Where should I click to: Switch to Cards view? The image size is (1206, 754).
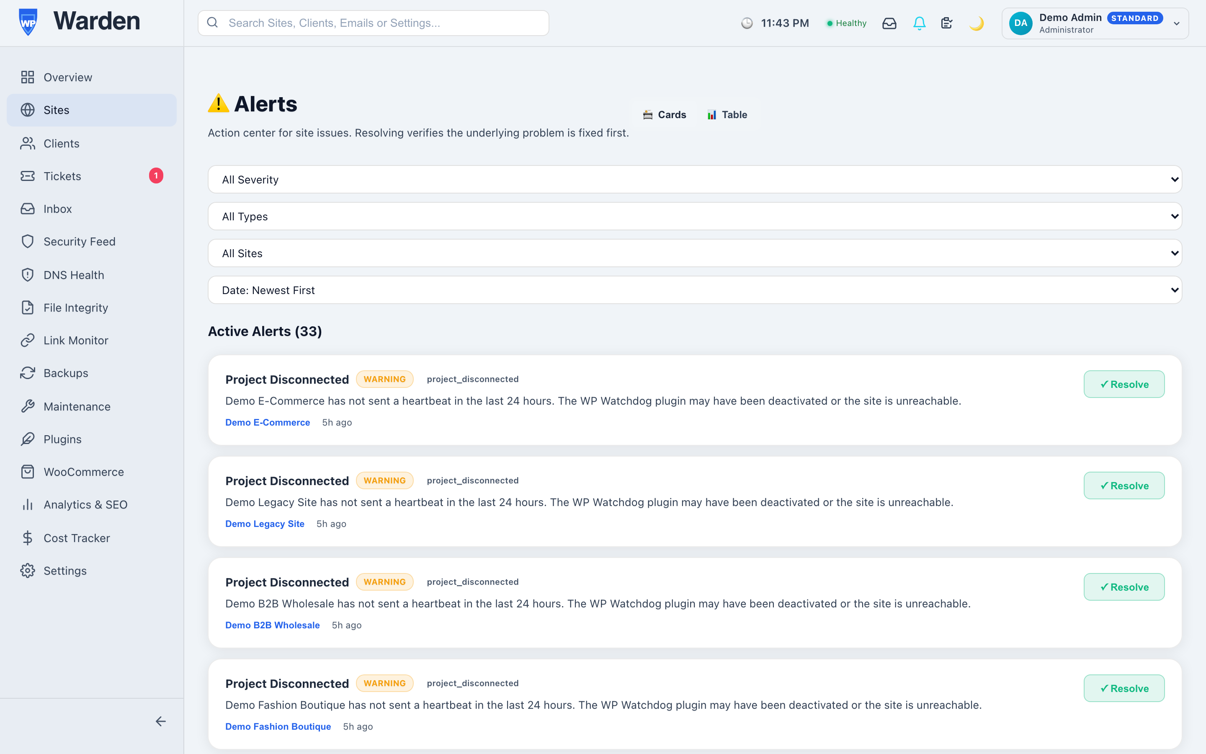click(664, 115)
